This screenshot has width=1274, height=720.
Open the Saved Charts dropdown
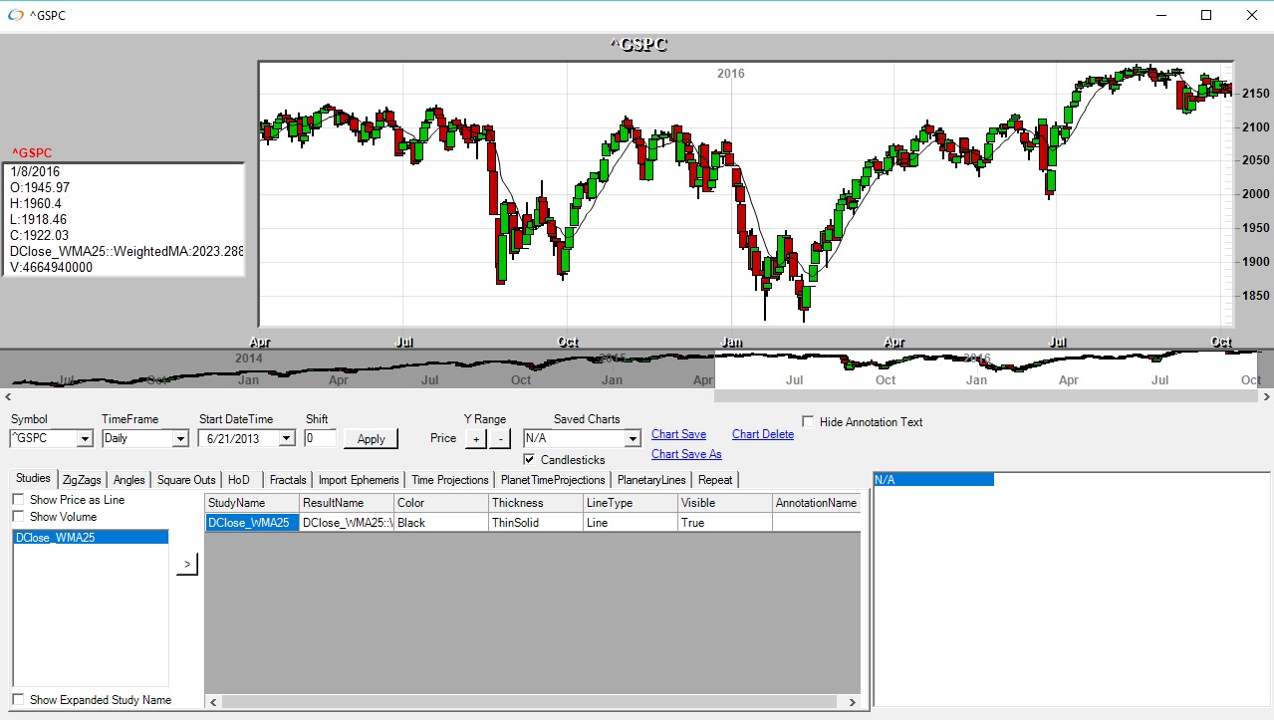point(632,439)
